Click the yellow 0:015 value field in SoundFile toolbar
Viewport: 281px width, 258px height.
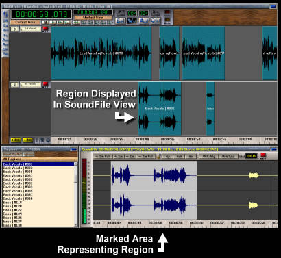coord(251,156)
